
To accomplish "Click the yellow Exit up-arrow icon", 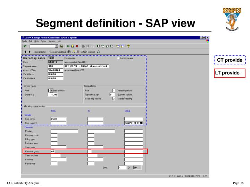I will coord(72,46).
